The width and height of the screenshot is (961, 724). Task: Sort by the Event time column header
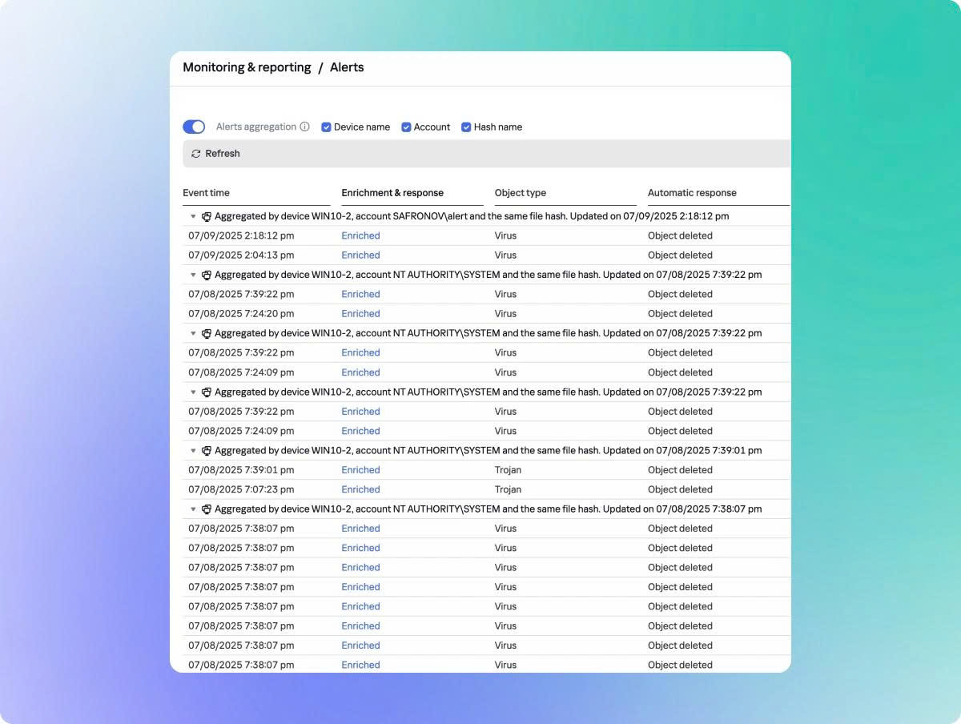[x=206, y=193]
